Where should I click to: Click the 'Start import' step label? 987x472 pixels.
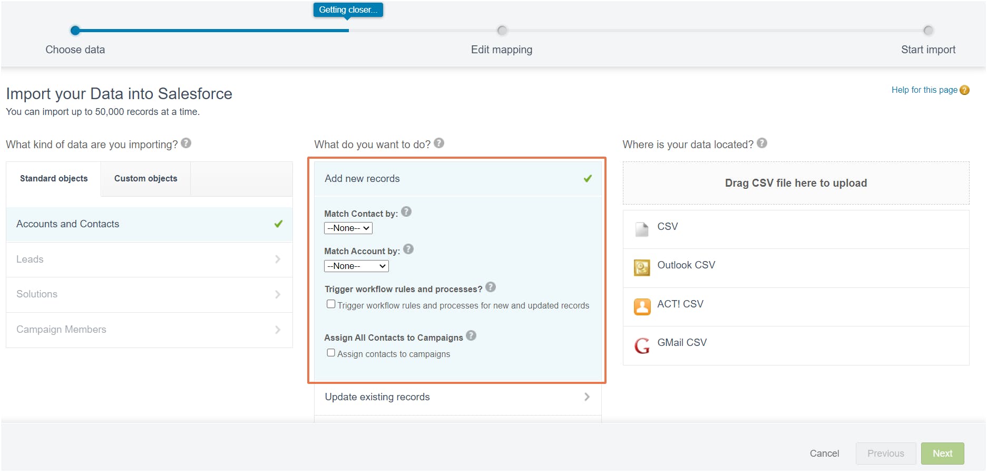[x=929, y=50]
